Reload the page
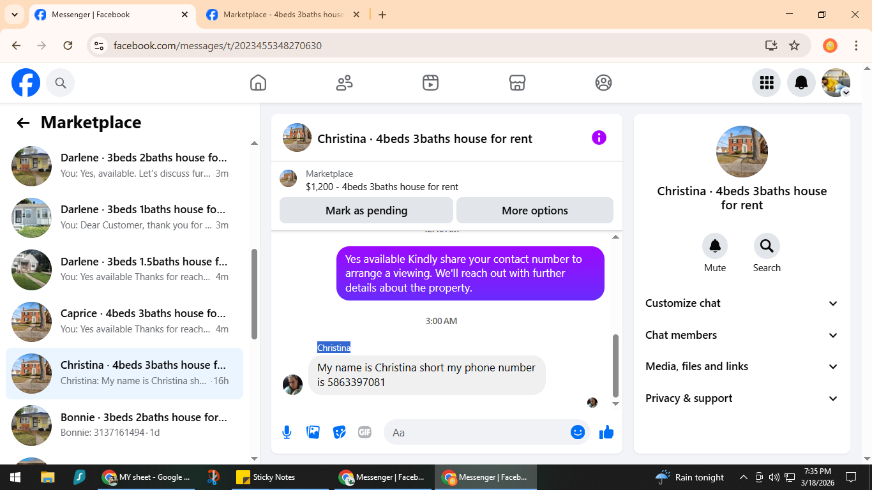This screenshot has width=872, height=490. coord(68,45)
